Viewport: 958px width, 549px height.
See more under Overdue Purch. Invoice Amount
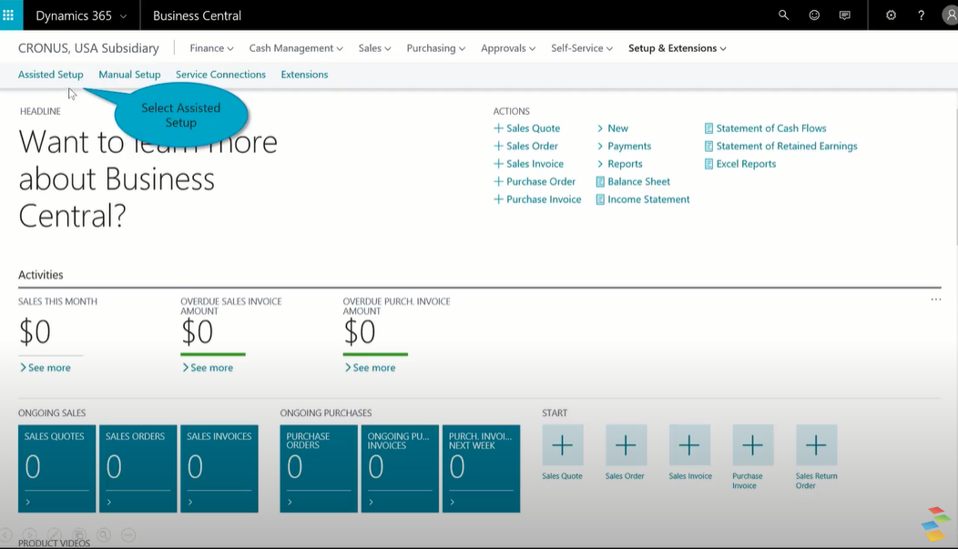371,368
